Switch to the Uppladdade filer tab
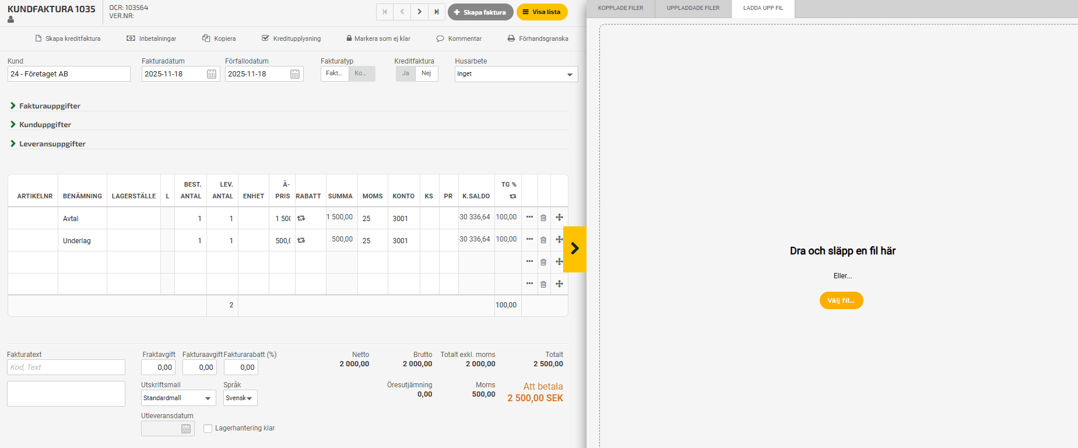 [x=693, y=8]
